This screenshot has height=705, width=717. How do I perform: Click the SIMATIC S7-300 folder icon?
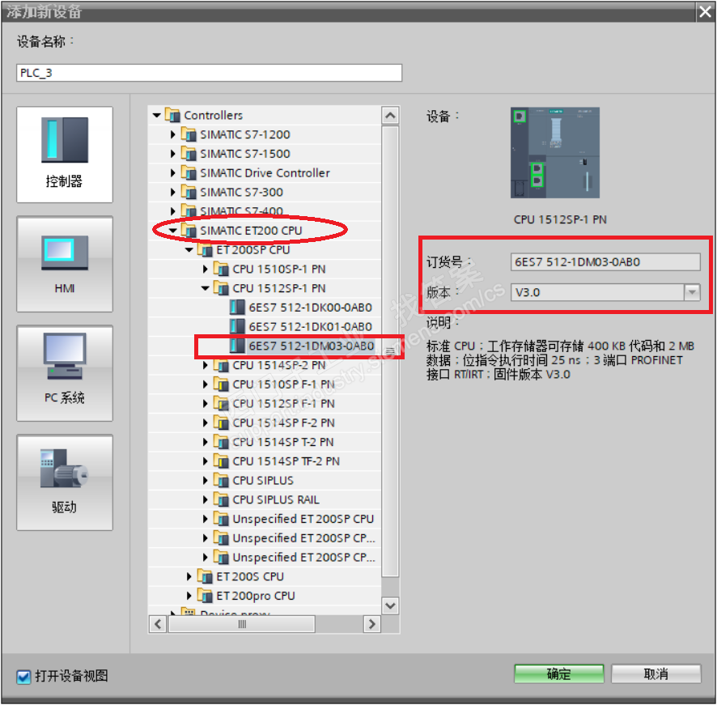point(189,192)
